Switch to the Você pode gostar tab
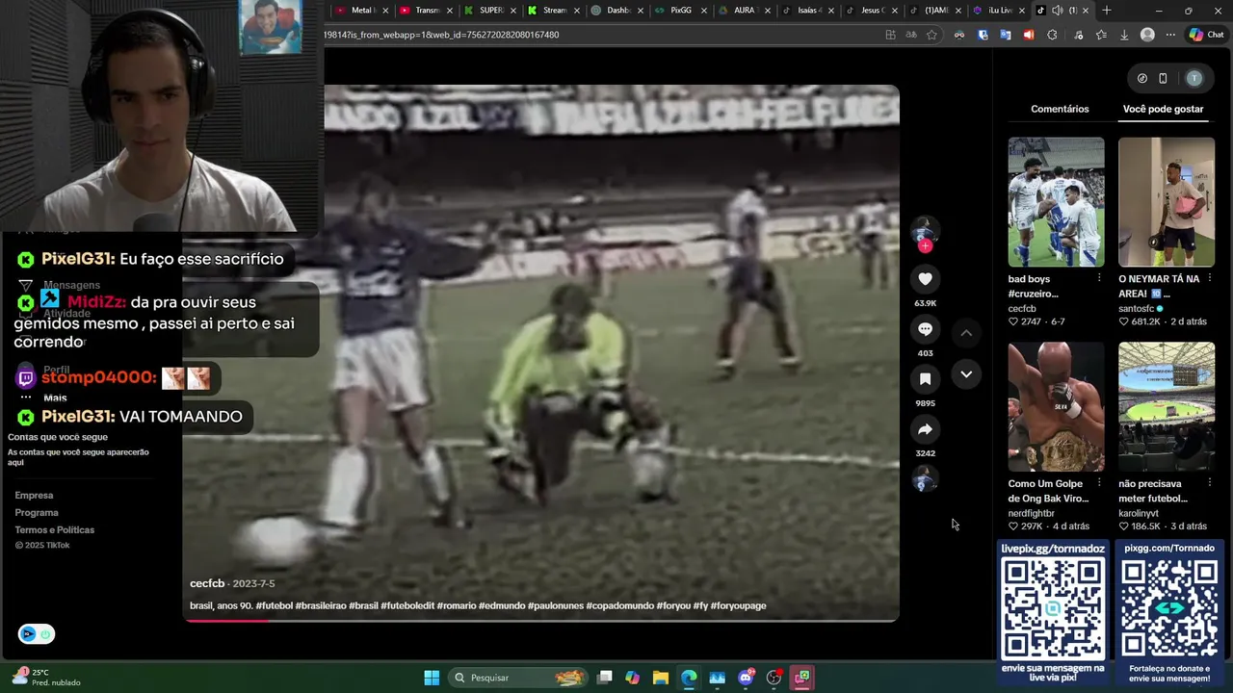 [1163, 109]
